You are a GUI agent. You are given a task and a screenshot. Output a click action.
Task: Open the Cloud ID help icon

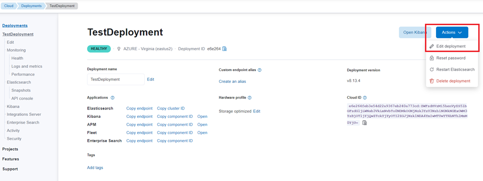[365, 98]
